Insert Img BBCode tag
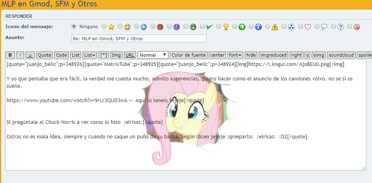Viewport: 372px width, 183px height. pos(116,55)
